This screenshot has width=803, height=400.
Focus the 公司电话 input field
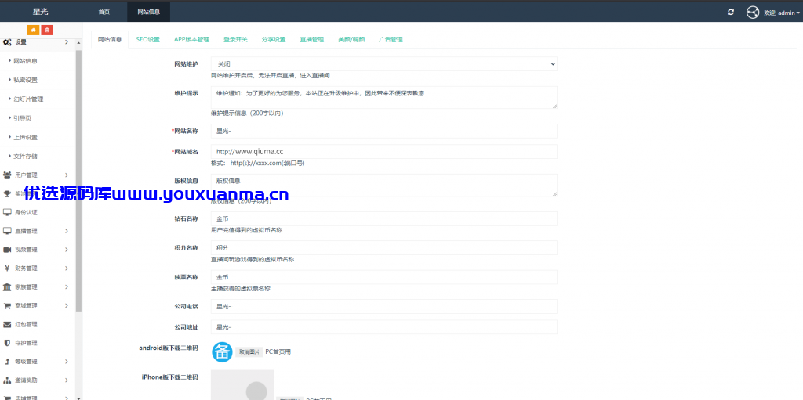(384, 306)
